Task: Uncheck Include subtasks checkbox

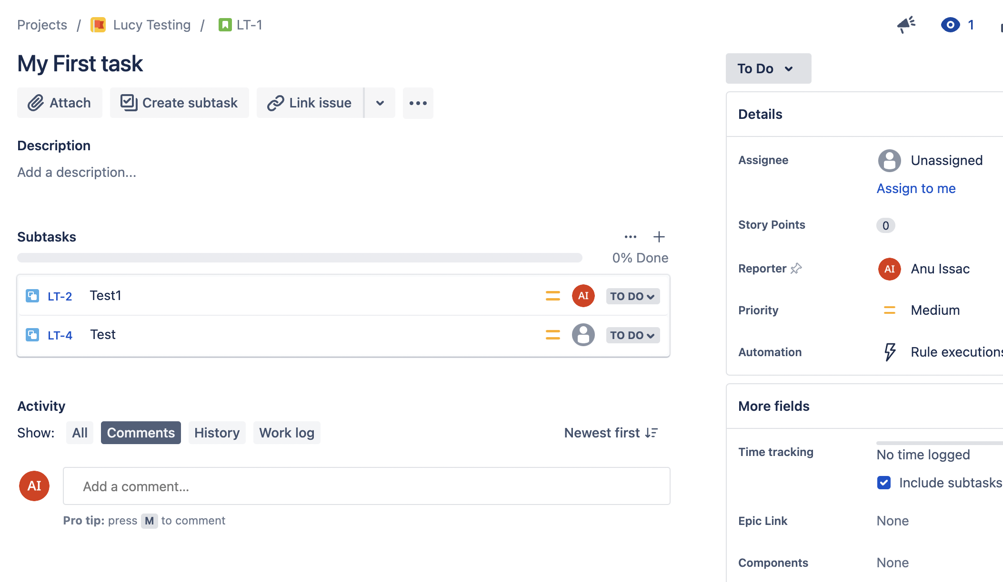Action: point(884,483)
